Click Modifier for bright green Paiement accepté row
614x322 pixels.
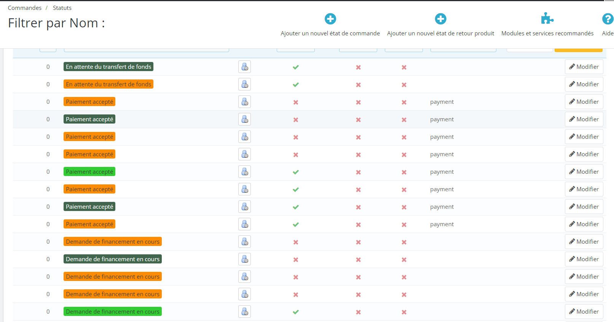pos(584,172)
